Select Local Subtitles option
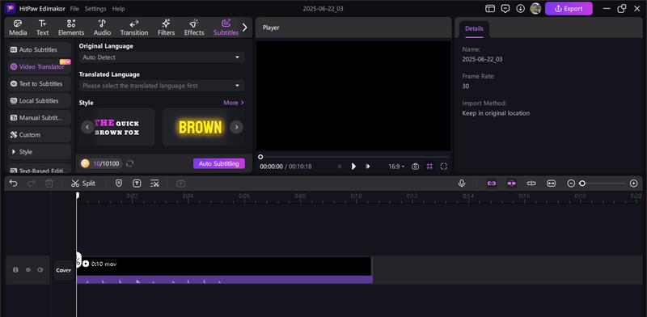The image size is (647, 317). point(39,101)
